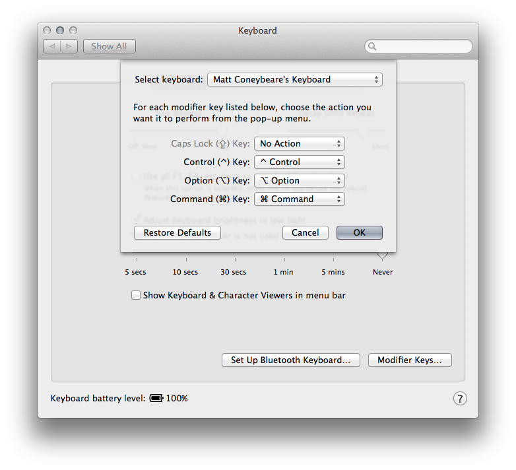
Task: Click the back navigation arrow
Action: tap(52, 46)
